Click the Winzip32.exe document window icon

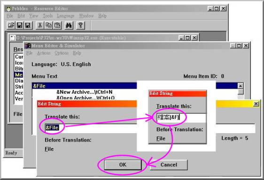[13, 38]
